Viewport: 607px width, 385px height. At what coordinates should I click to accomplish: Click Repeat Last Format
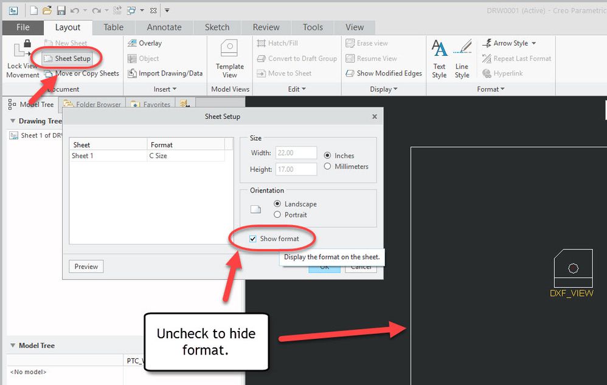tap(517, 58)
